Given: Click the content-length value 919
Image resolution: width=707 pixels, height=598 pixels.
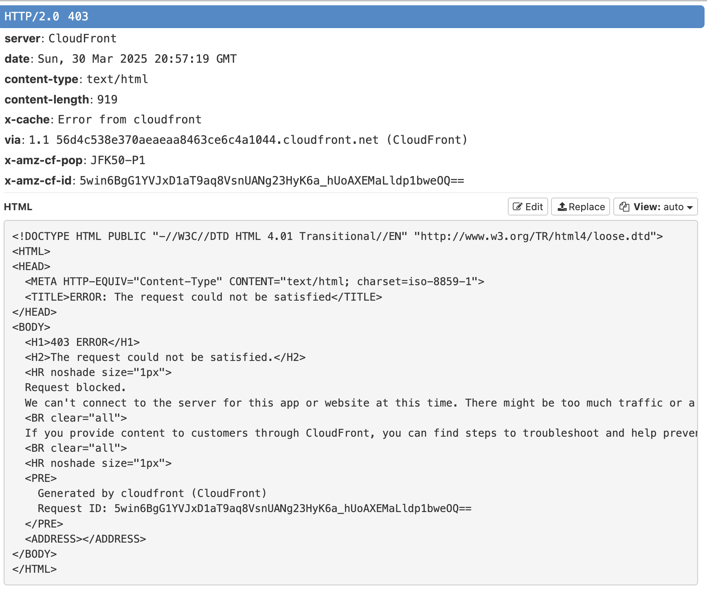Looking at the screenshot, I should pos(107,100).
